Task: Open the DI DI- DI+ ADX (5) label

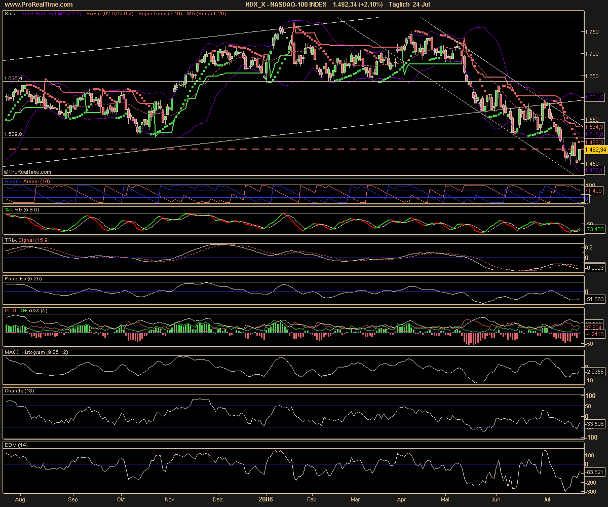Action: 25,310
